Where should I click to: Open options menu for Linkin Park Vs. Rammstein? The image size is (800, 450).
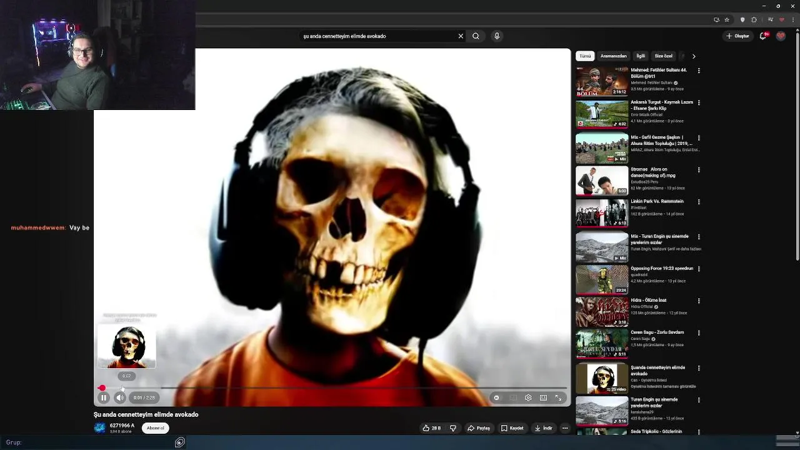click(699, 202)
